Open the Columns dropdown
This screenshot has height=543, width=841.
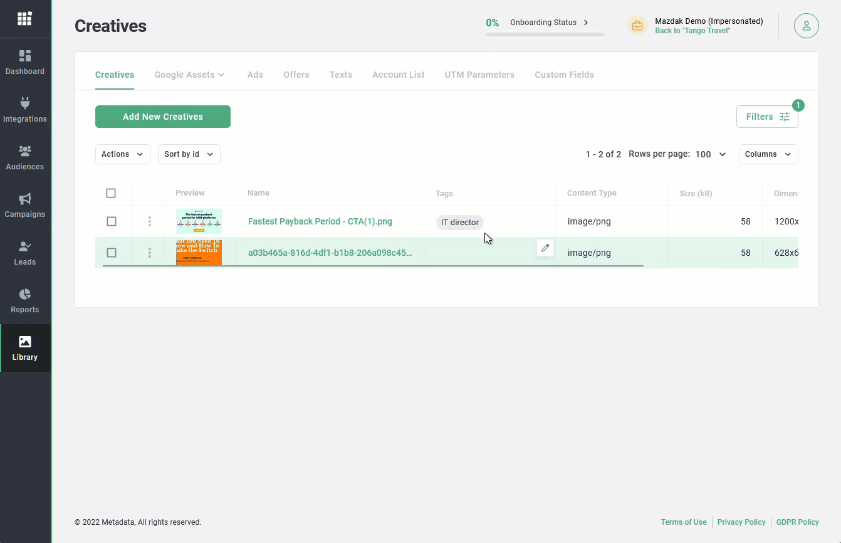[768, 154]
